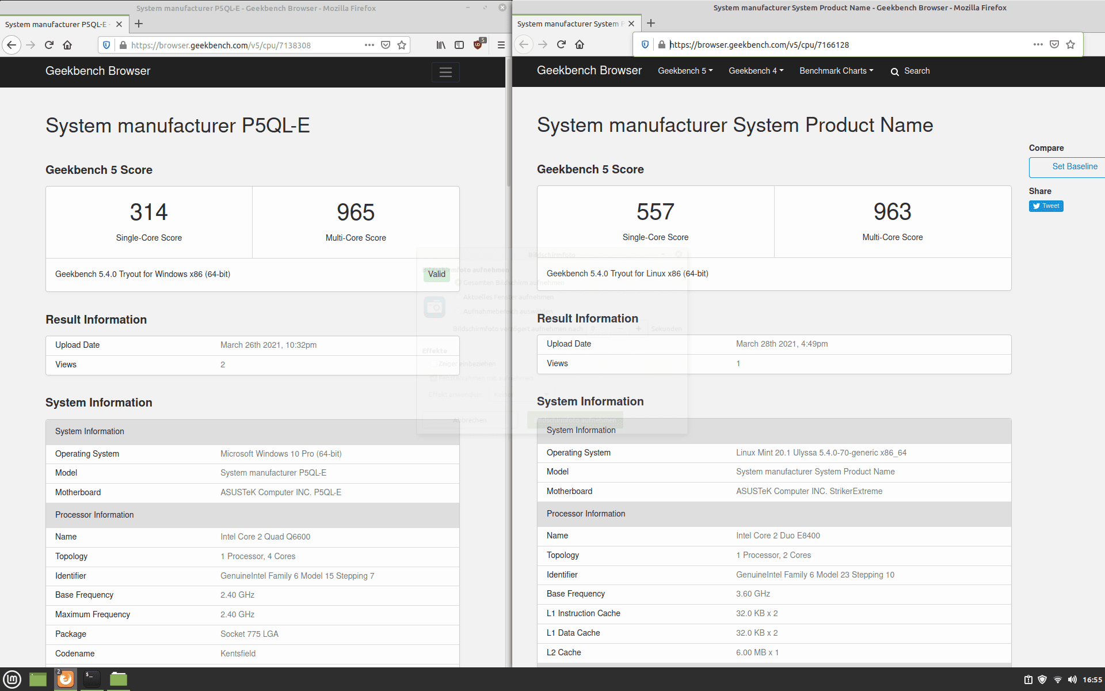Click the 965 multi-core score
1105x691 pixels.
[356, 212]
